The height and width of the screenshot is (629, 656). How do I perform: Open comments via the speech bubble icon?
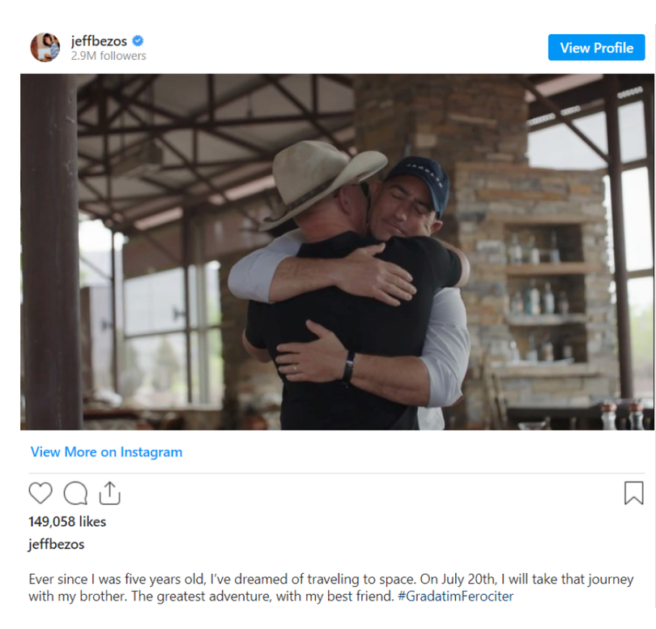pos(75,493)
